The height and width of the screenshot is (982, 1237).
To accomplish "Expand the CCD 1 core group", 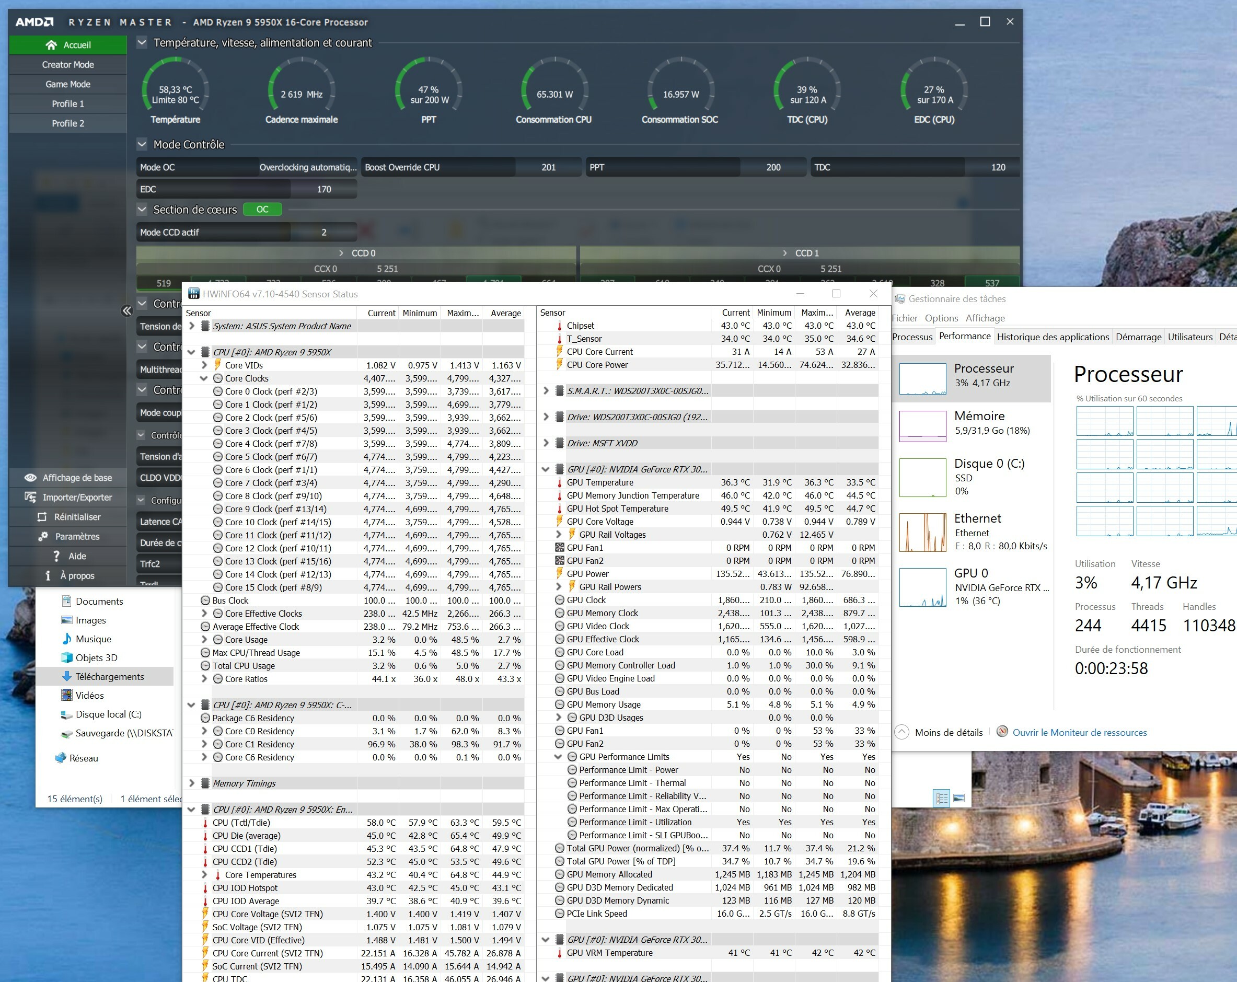I will tap(785, 253).
